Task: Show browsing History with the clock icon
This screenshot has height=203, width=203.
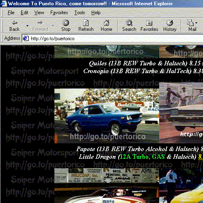Action: [170, 23]
